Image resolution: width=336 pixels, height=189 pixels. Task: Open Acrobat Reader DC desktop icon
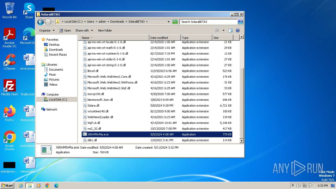9,38
